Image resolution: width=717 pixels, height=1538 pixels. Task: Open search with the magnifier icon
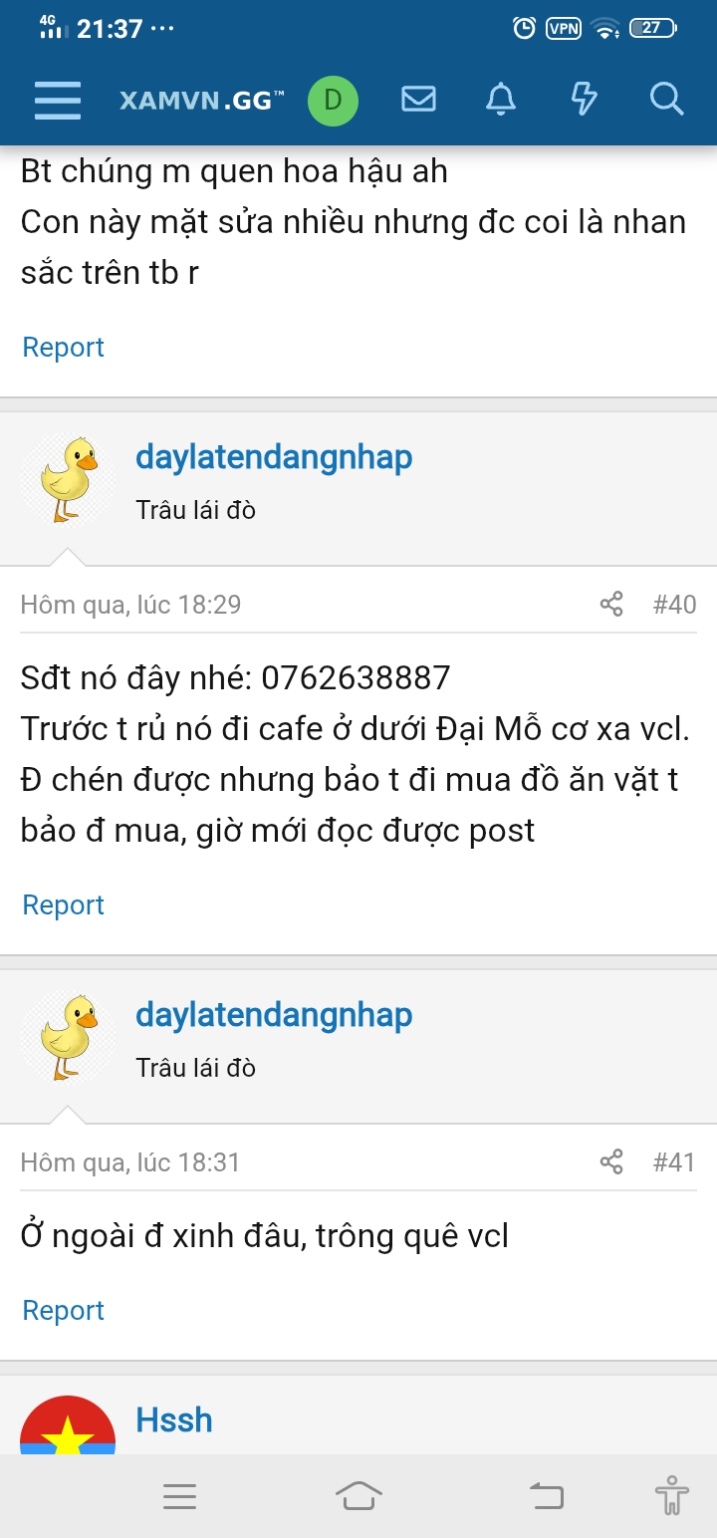(x=666, y=99)
